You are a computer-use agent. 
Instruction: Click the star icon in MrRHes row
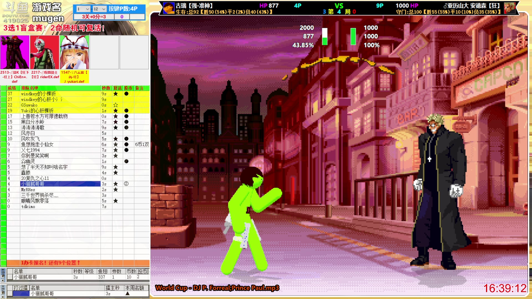(116, 190)
